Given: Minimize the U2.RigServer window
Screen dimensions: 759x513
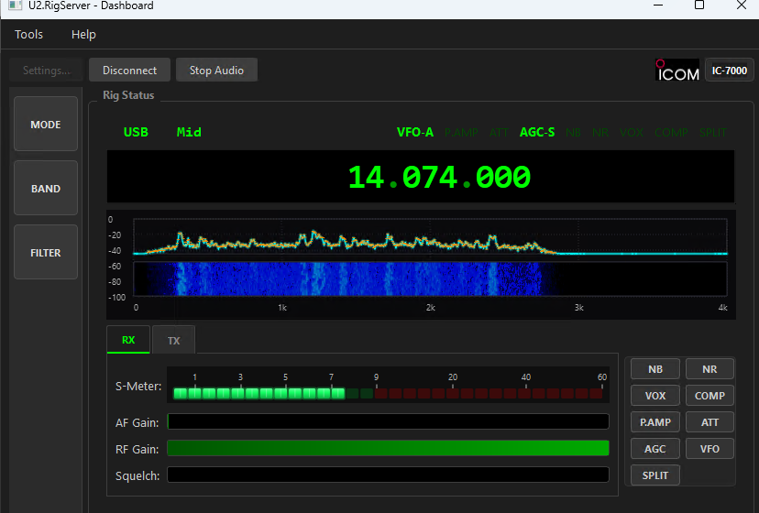Looking at the screenshot, I should pyautogui.click(x=658, y=5).
